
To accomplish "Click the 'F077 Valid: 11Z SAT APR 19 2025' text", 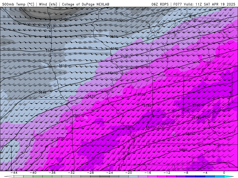I will (205, 4).
